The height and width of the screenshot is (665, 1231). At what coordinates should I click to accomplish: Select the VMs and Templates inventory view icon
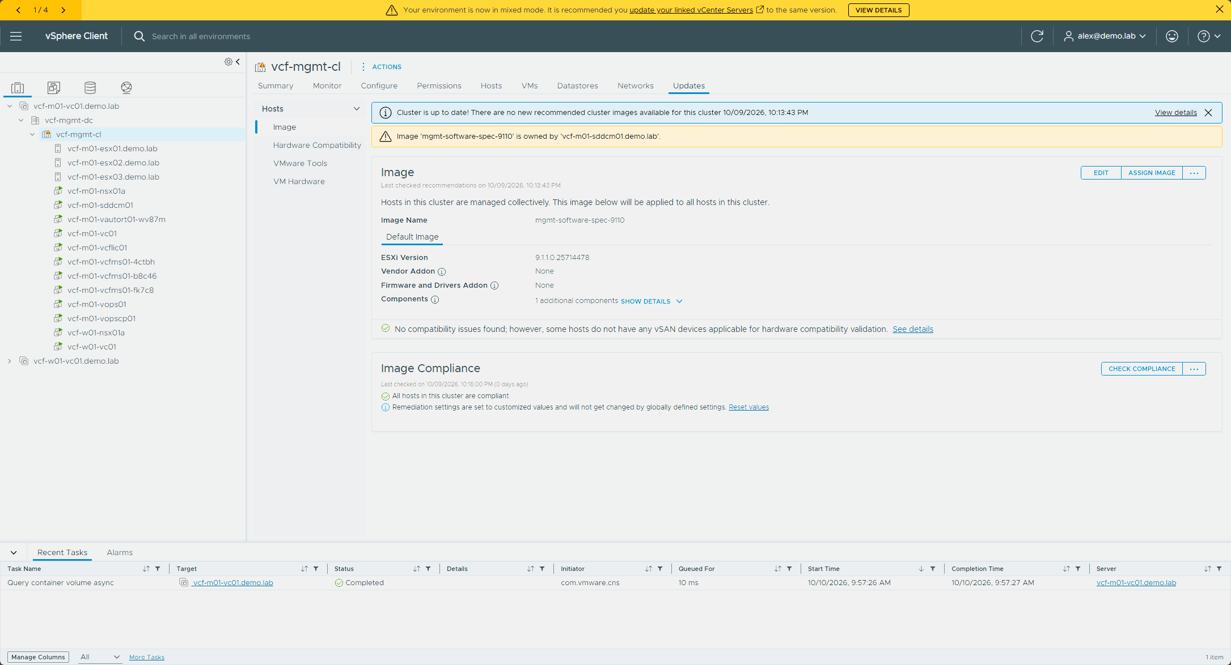click(54, 88)
